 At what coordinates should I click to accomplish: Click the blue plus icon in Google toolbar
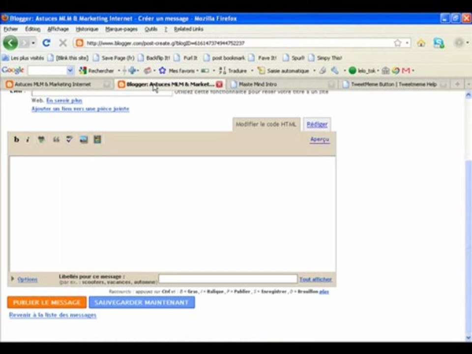[132, 71]
